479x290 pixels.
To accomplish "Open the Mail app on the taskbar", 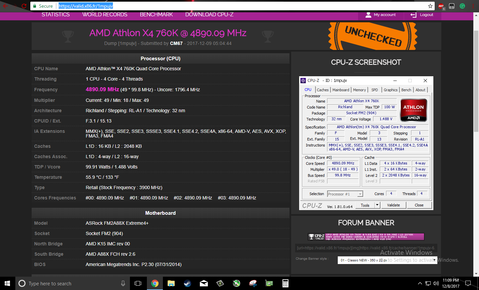I will 204,283.
